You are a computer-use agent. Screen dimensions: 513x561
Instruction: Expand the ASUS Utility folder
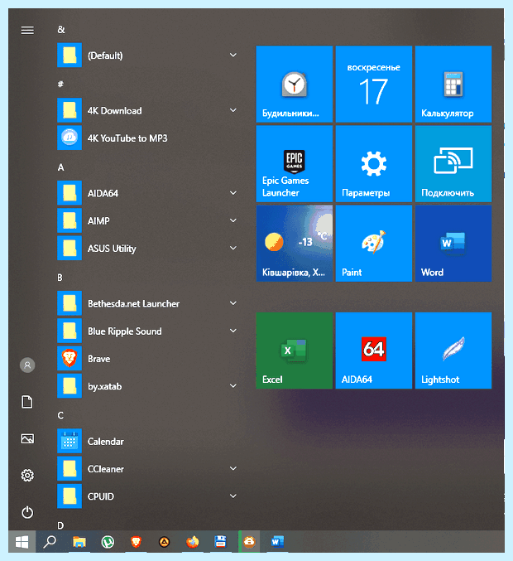148,249
